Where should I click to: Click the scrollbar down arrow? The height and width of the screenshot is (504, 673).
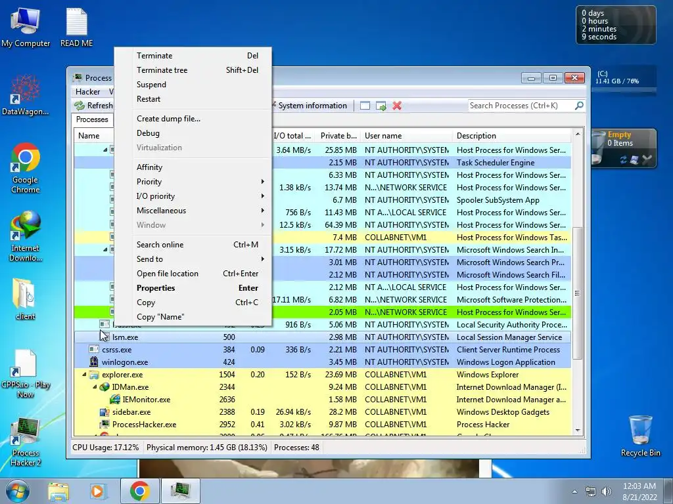[x=577, y=430]
